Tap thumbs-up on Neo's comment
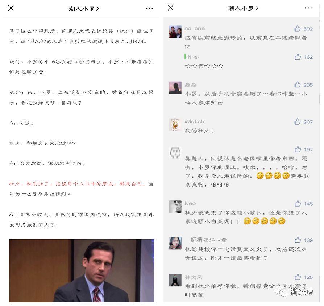 click(298, 204)
